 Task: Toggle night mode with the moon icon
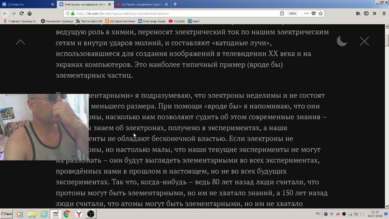click(x=342, y=41)
